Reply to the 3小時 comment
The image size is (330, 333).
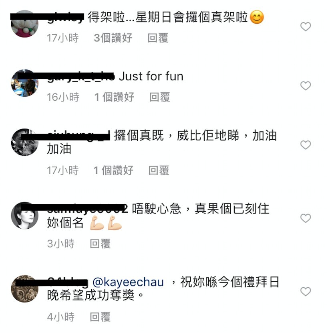[x=100, y=244]
